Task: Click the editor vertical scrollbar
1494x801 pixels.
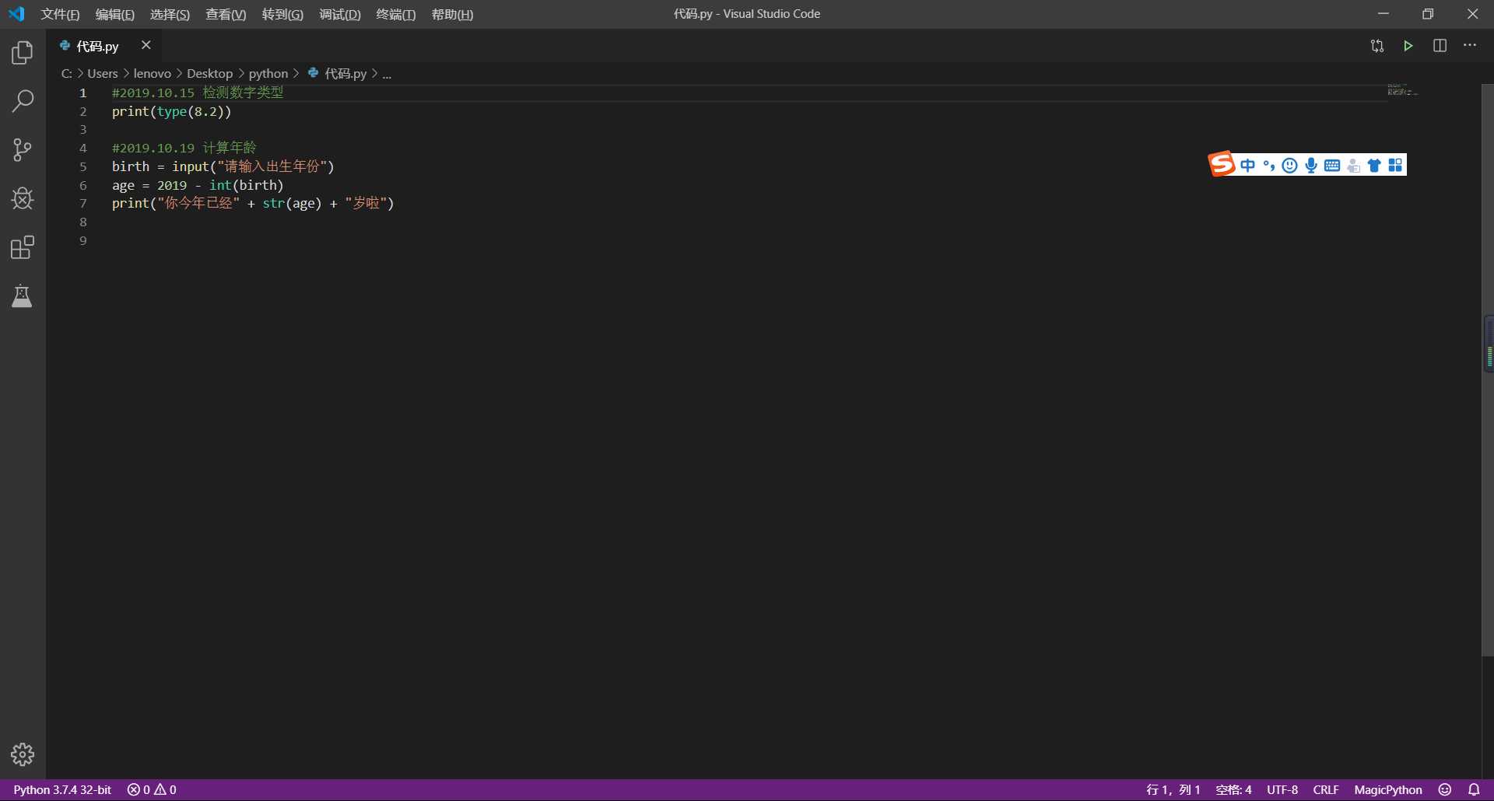Action: coord(1487,370)
